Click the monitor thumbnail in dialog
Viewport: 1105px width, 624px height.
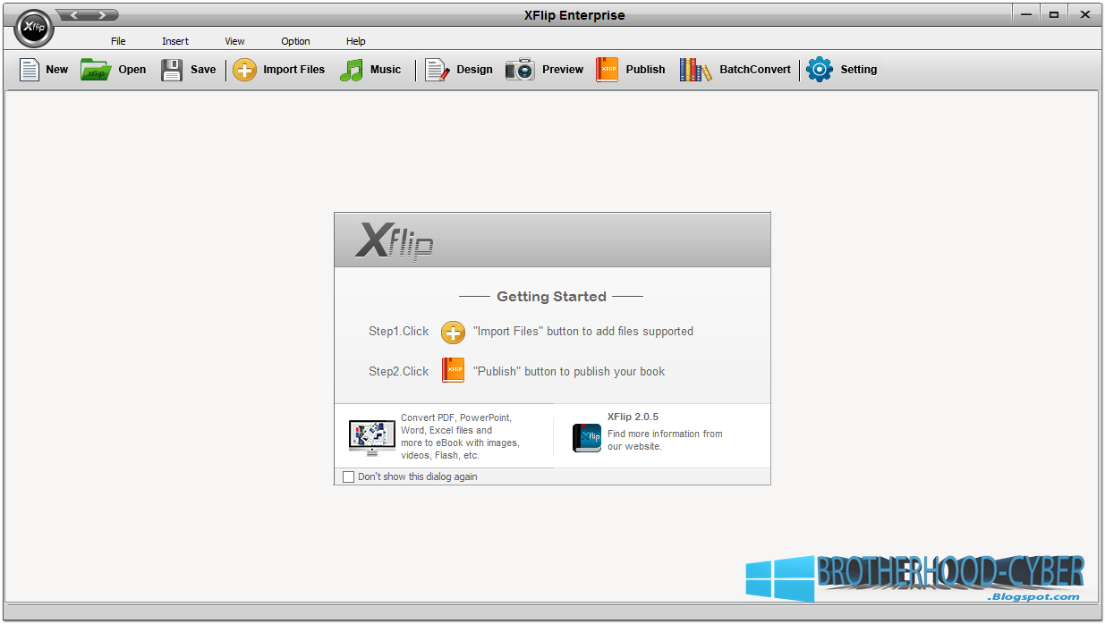pos(372,438)
